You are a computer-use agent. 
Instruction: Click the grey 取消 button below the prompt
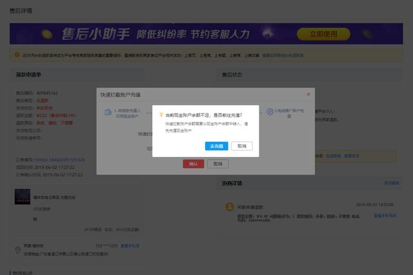[x=217, y=164]
